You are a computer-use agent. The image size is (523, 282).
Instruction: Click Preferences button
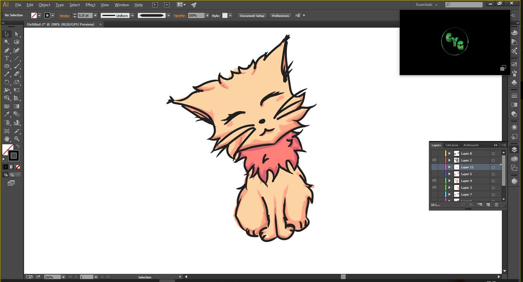[280, 16]
